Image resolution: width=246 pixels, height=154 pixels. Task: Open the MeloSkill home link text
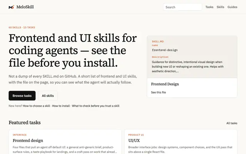(25, 7)
